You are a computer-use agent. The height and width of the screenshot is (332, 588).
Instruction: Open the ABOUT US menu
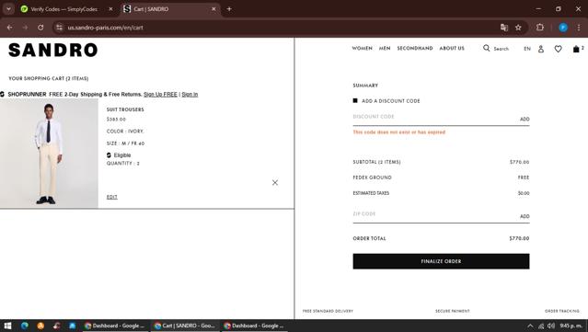[x=452, y=49]
